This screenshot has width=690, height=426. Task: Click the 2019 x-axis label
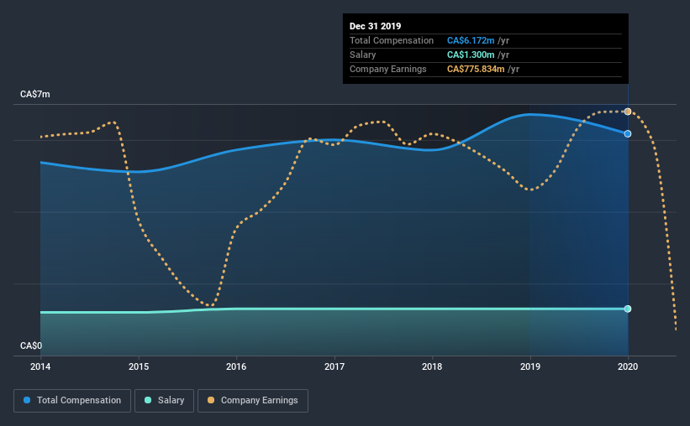click(x=530, y=366)
